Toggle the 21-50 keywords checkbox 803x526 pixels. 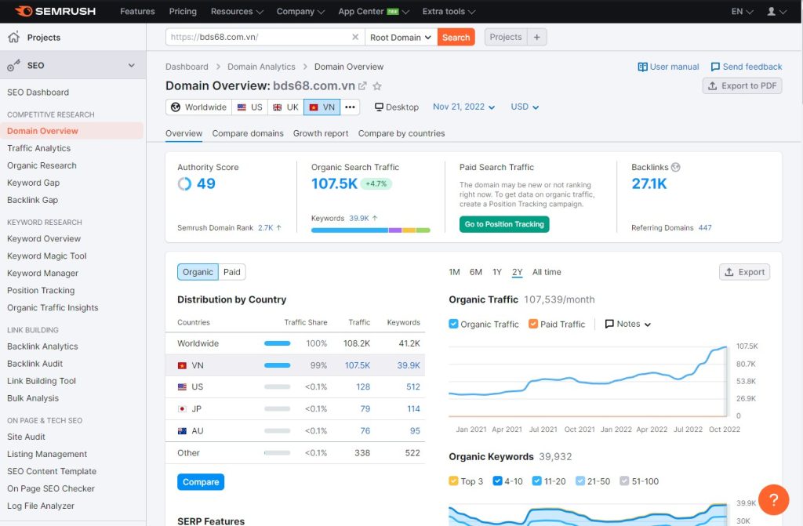[x=580, y=481]
